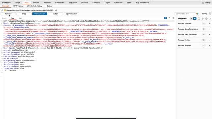Viewport: 212px width, 119px height.
Task: Open the Comparer tab
Action: coord(96,3)
